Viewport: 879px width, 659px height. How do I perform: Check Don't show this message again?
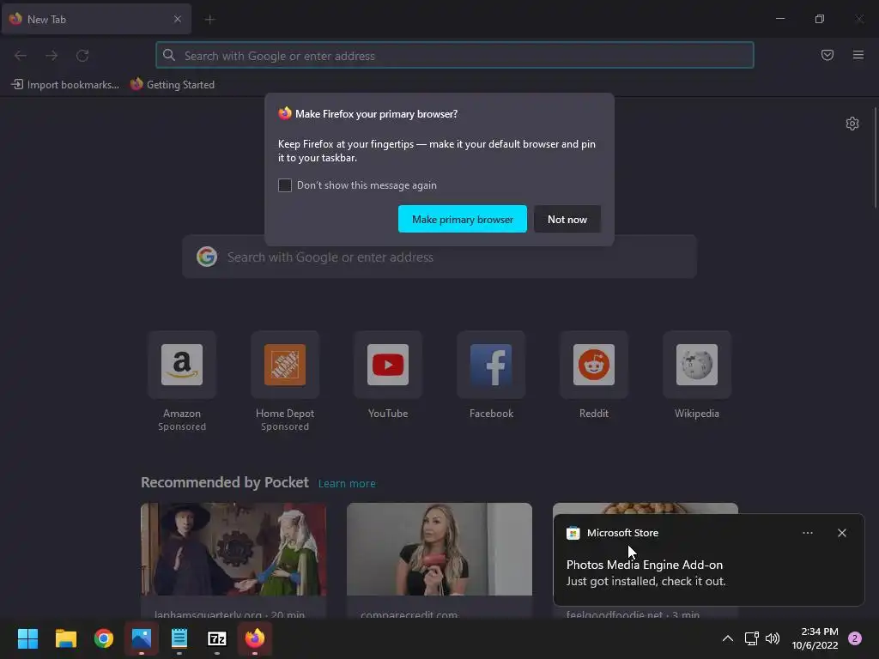pyautogui.click(x=285, y=185)
